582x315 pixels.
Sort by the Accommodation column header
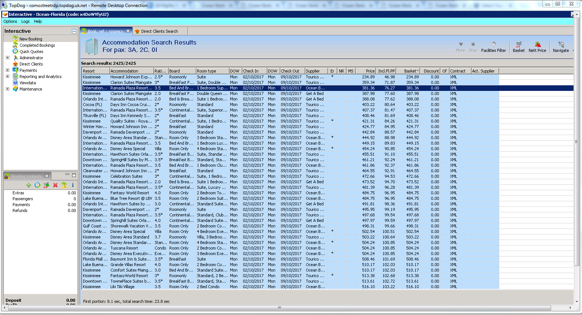pos(132,71)
